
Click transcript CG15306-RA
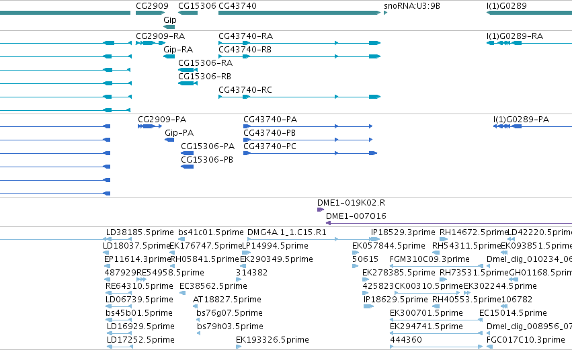pos(205,63)
